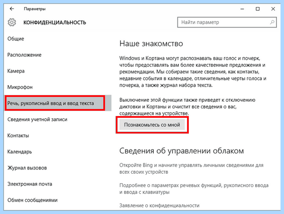Viewport: 284px width, 214px height.
Task: Go back with the arrow icon
Action: tap(12, 9)
